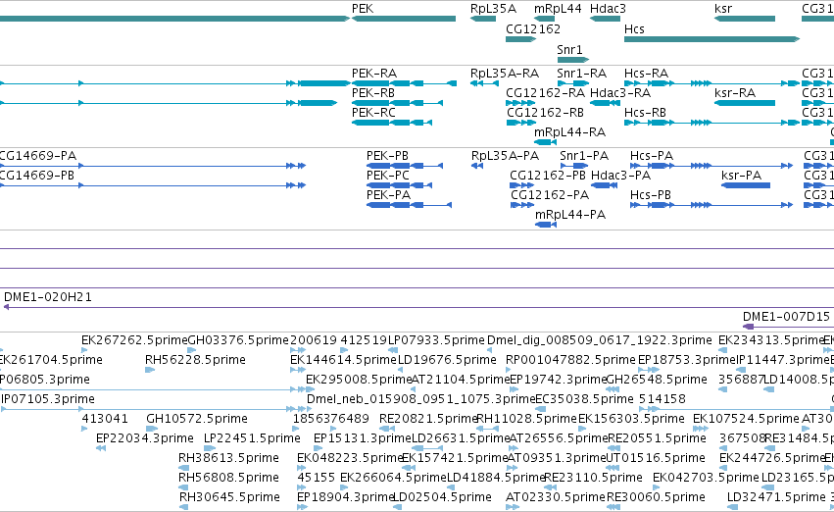Select the CG12162-PA protein label

point(550,195)
